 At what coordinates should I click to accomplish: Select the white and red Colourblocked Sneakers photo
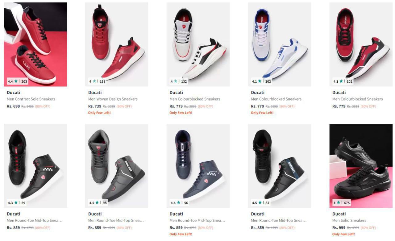coord(198,44)
